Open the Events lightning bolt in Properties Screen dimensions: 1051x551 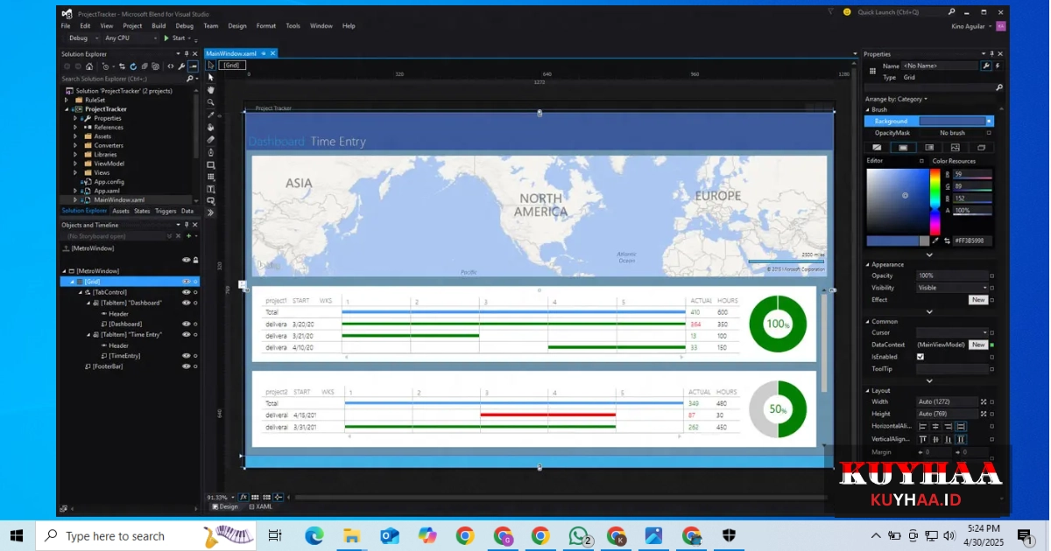998,66
